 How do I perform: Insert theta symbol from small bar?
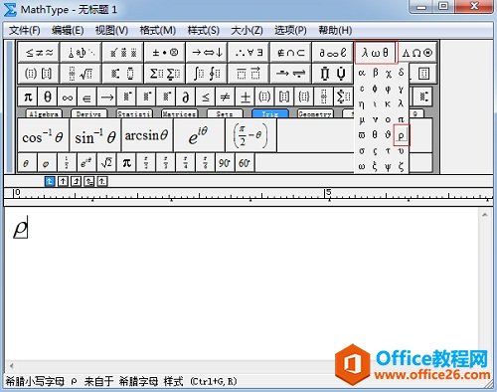pos(48,98)
